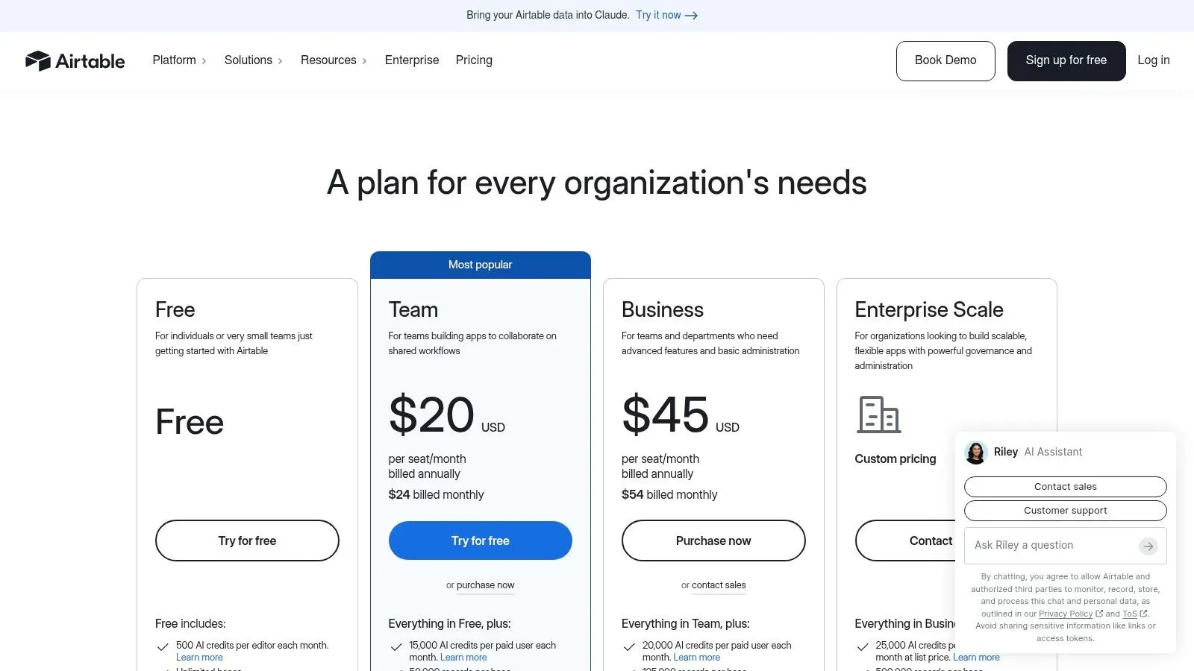Open Learn more under Enterprise Scale credits
1194x671 pixels.
tap(976, 658)
